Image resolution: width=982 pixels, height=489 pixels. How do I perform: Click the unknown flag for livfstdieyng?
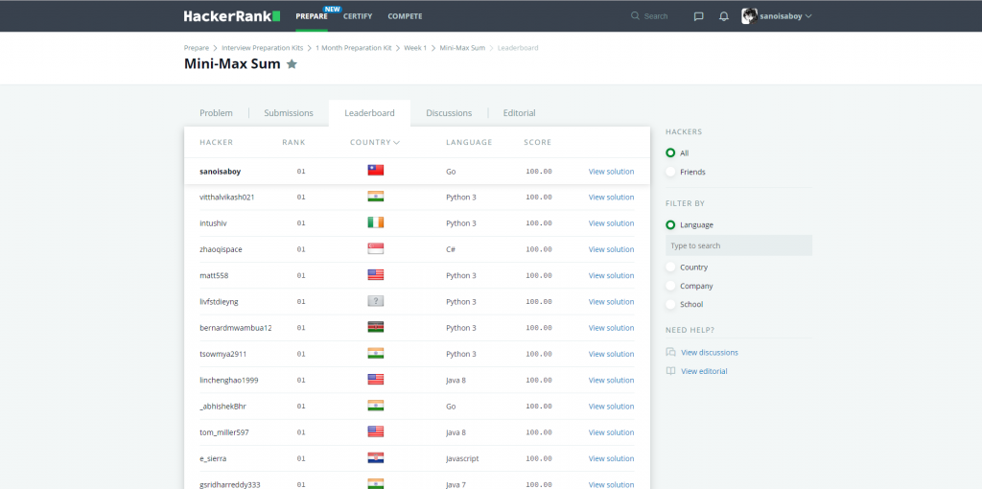(x=376, y=301)
